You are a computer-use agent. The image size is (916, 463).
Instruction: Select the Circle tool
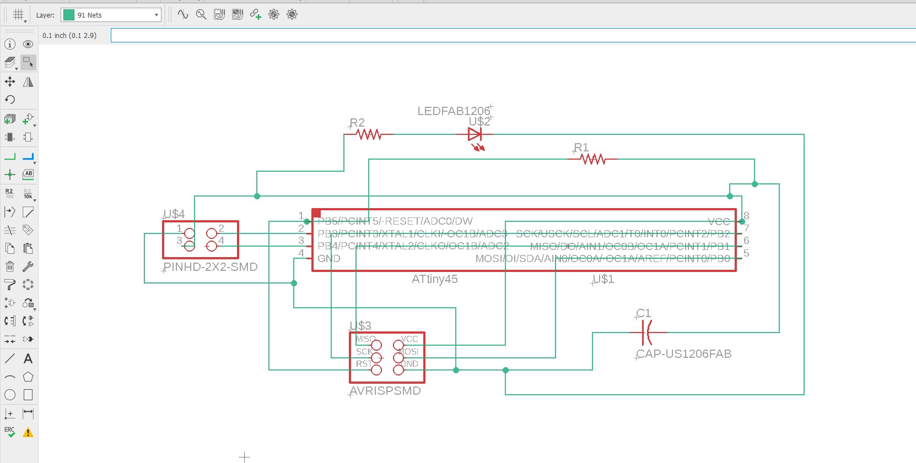pos(10,395)
